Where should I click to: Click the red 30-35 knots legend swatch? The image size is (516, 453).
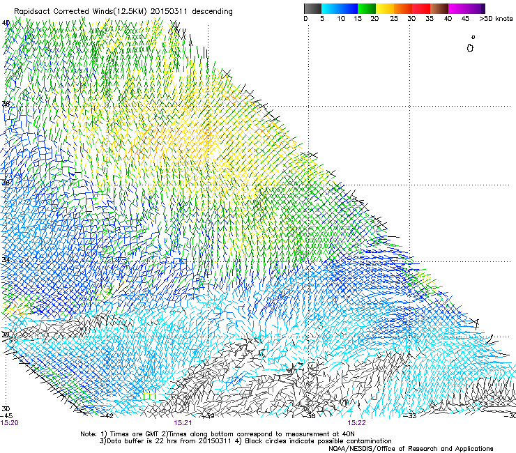coord(421,8)
